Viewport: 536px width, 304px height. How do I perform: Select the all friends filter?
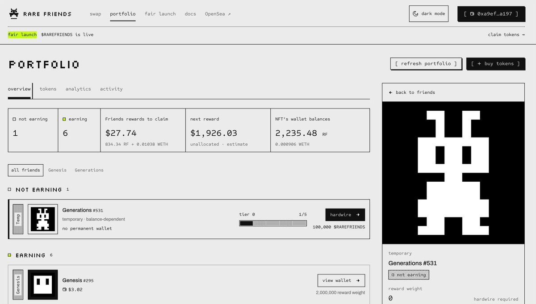pos(25,170)
